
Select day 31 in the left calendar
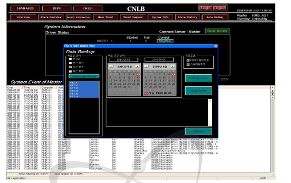tap(129, 87)
